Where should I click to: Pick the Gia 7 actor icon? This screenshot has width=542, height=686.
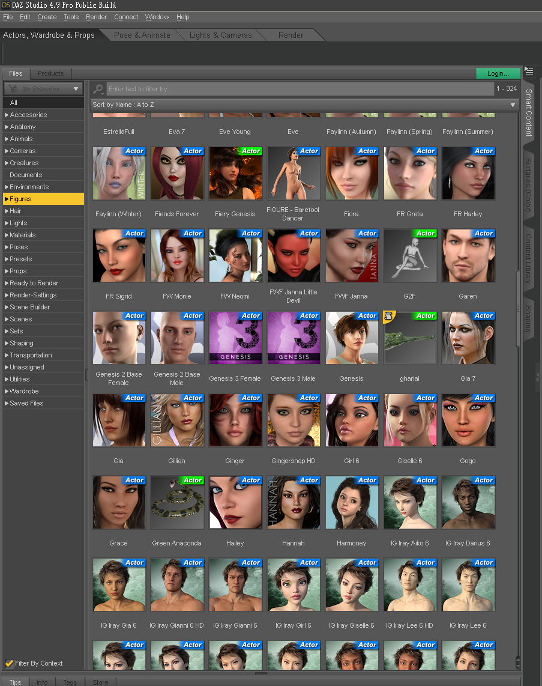click(x=468, y=338)
